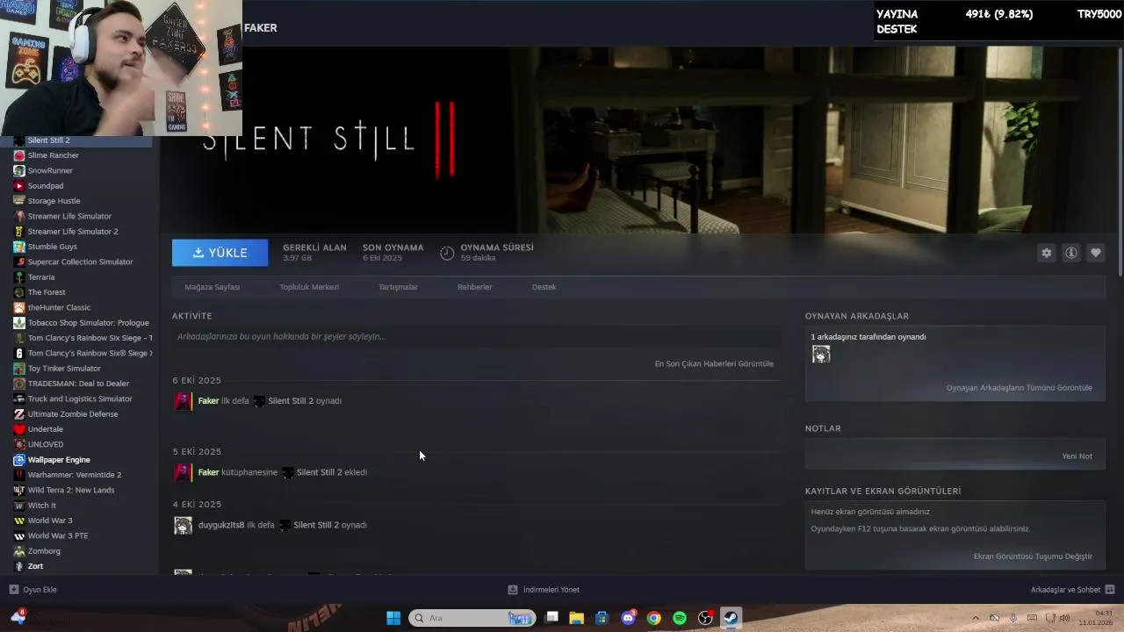The image size is (1124, 632).
Task: Select Supercar Collection Simulator in library
Action: [x=80, y=262]
